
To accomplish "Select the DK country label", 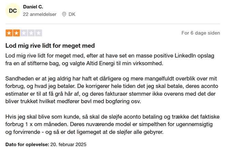I will click(72, 14).
